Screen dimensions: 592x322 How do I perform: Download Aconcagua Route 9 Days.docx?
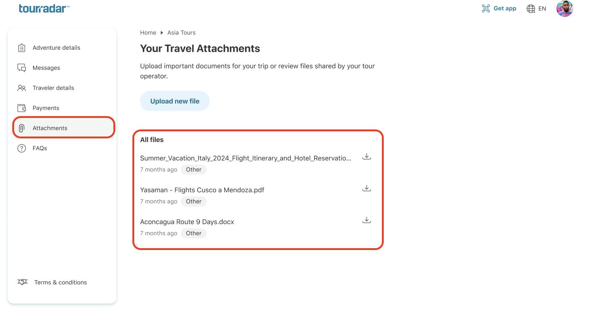[x=367, y=220]
